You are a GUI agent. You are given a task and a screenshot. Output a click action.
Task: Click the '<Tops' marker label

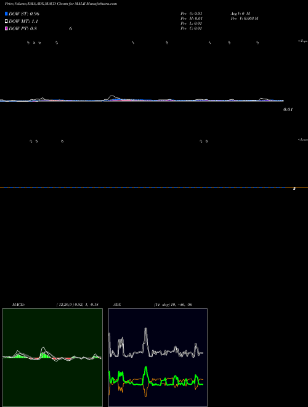click(303, 41)
